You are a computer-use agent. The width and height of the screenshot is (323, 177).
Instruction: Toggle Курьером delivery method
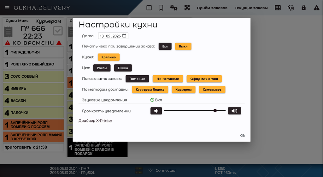pyautogui.click(x=184, y=89)
